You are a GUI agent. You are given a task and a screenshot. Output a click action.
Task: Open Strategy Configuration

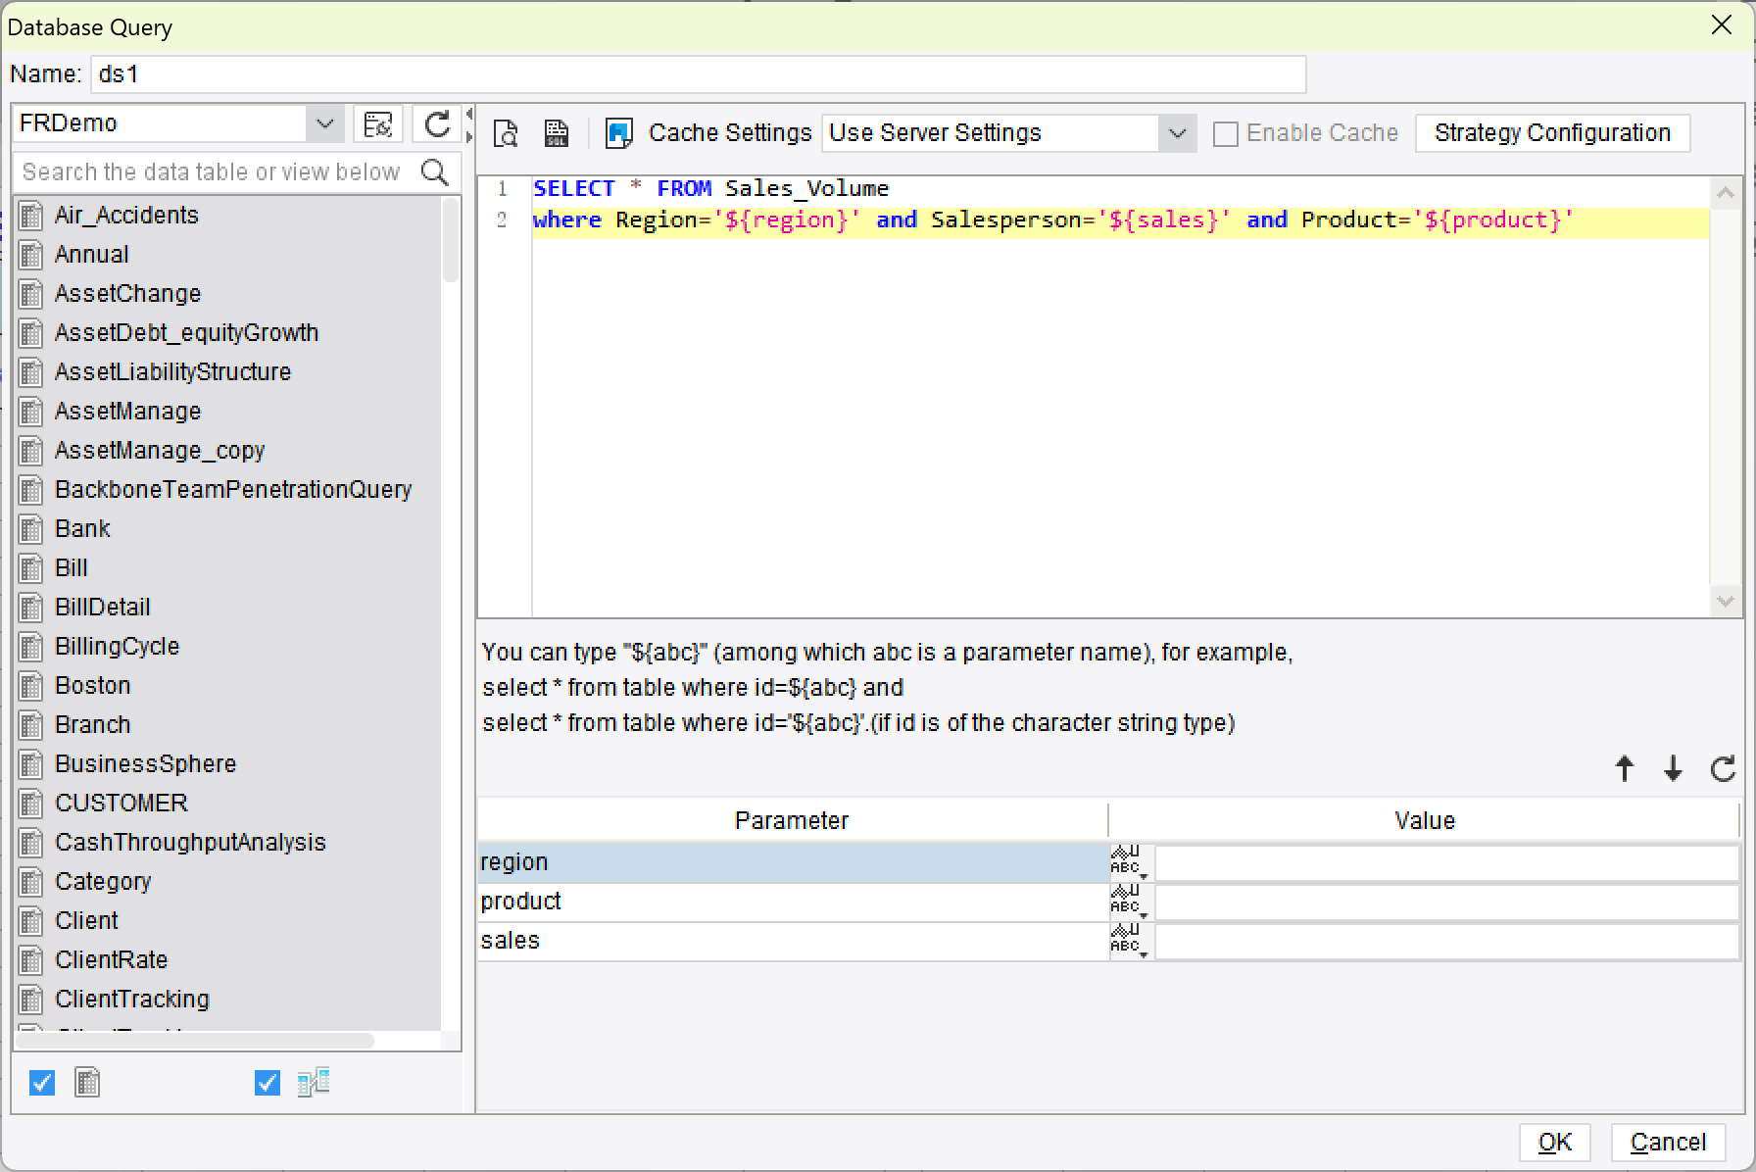[1551, 133]
